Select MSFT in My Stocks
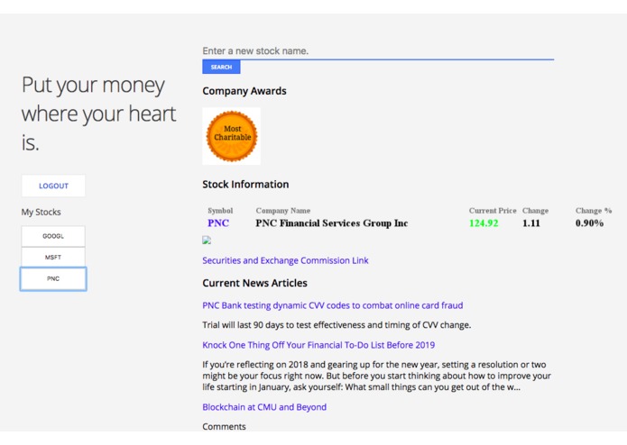Image resolution: width=627 pixels, height=445 pixels. (53, 257)
